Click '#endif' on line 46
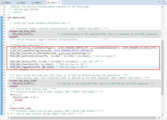167x120 pixels. 14,37
